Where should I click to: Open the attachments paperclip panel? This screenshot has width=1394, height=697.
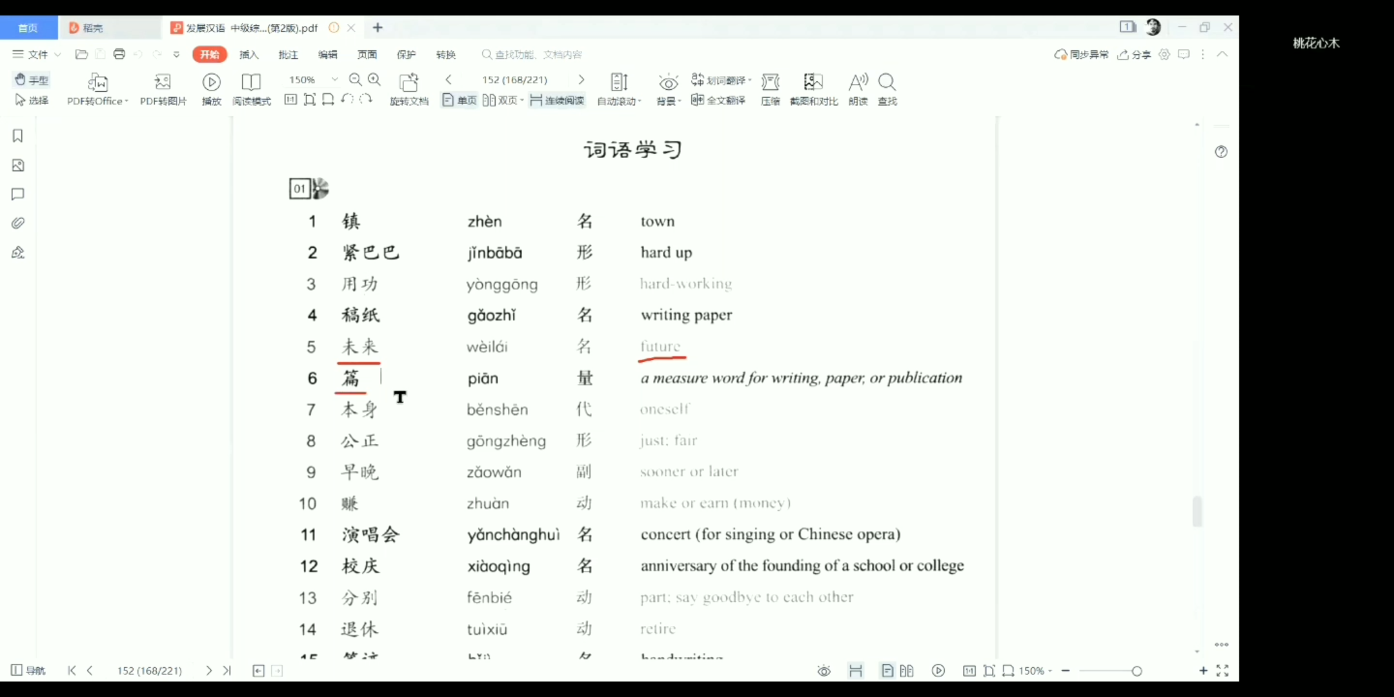(x=18, y=223)
